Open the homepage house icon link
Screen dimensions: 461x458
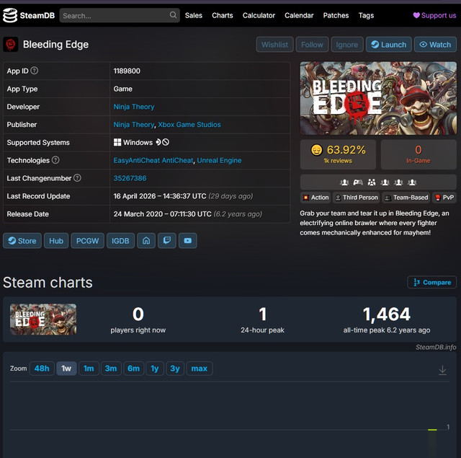point(146,241)
